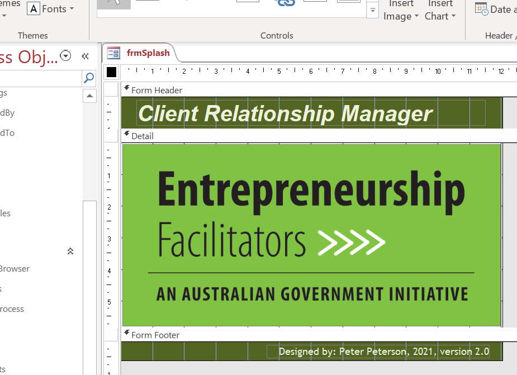This screenshot has width=517, height=375.
Task: Select the navigation item ending in 'dTo'
Action: 7,133
